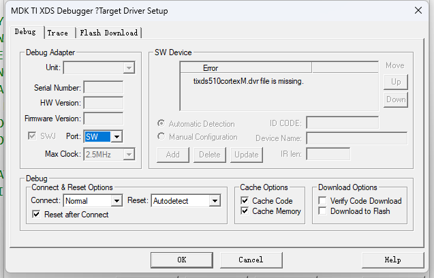The height and width of the screenshot is (278, 434).
Task: Click the ID CODE field
Action: (343, 123)
